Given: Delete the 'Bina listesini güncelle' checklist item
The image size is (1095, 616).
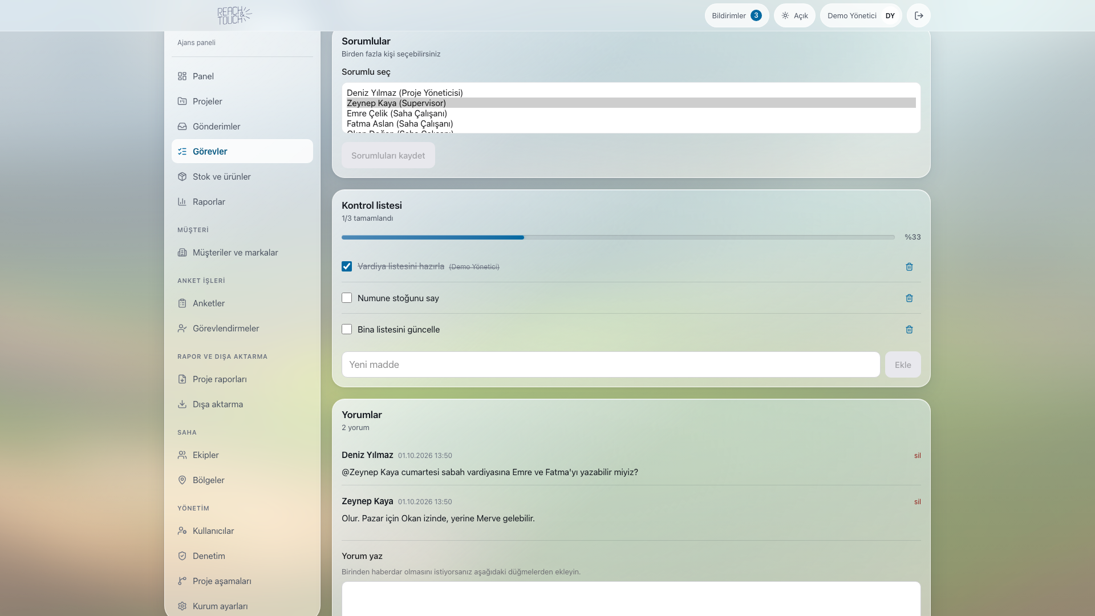Looking at the screenshot, I should (909, 329).
